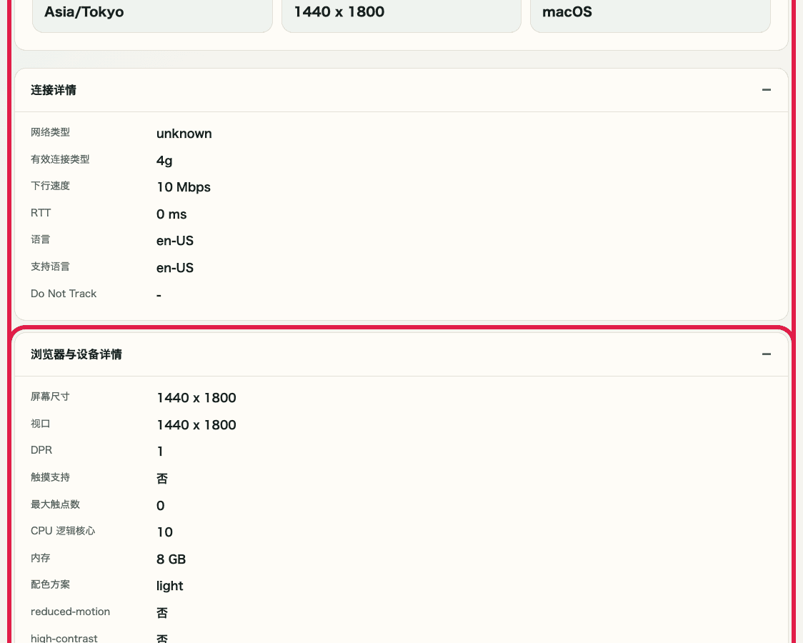Click the unknown 网络类型 value
This screenshot has width=803, height=643.
(184, 134)
